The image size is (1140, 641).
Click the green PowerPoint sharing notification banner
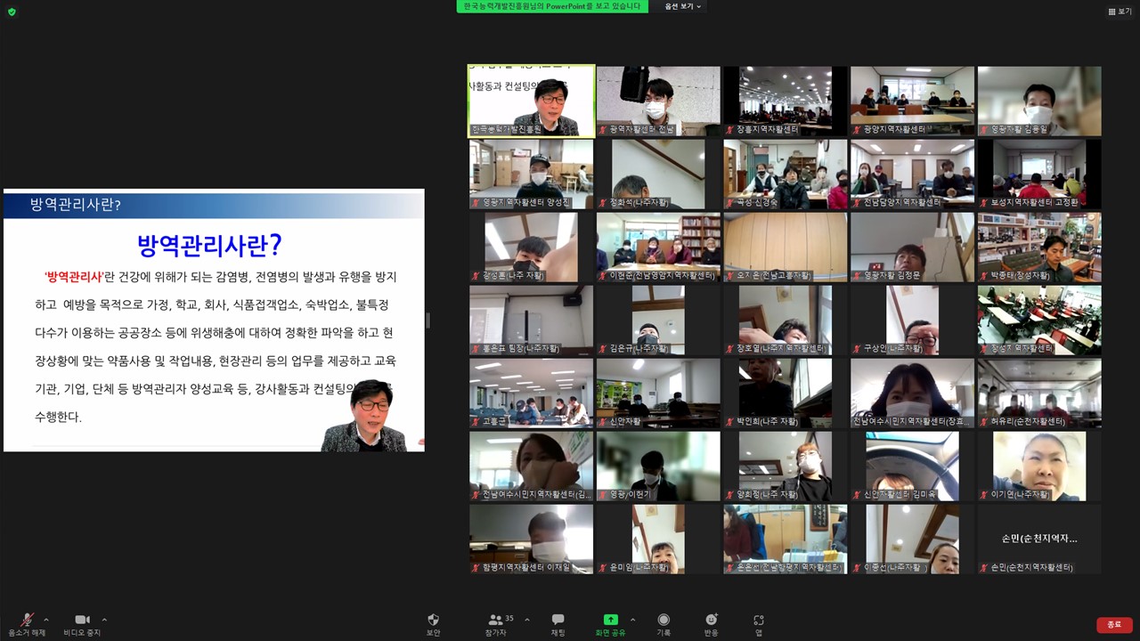pyautogui.click(x=551, y=6)
